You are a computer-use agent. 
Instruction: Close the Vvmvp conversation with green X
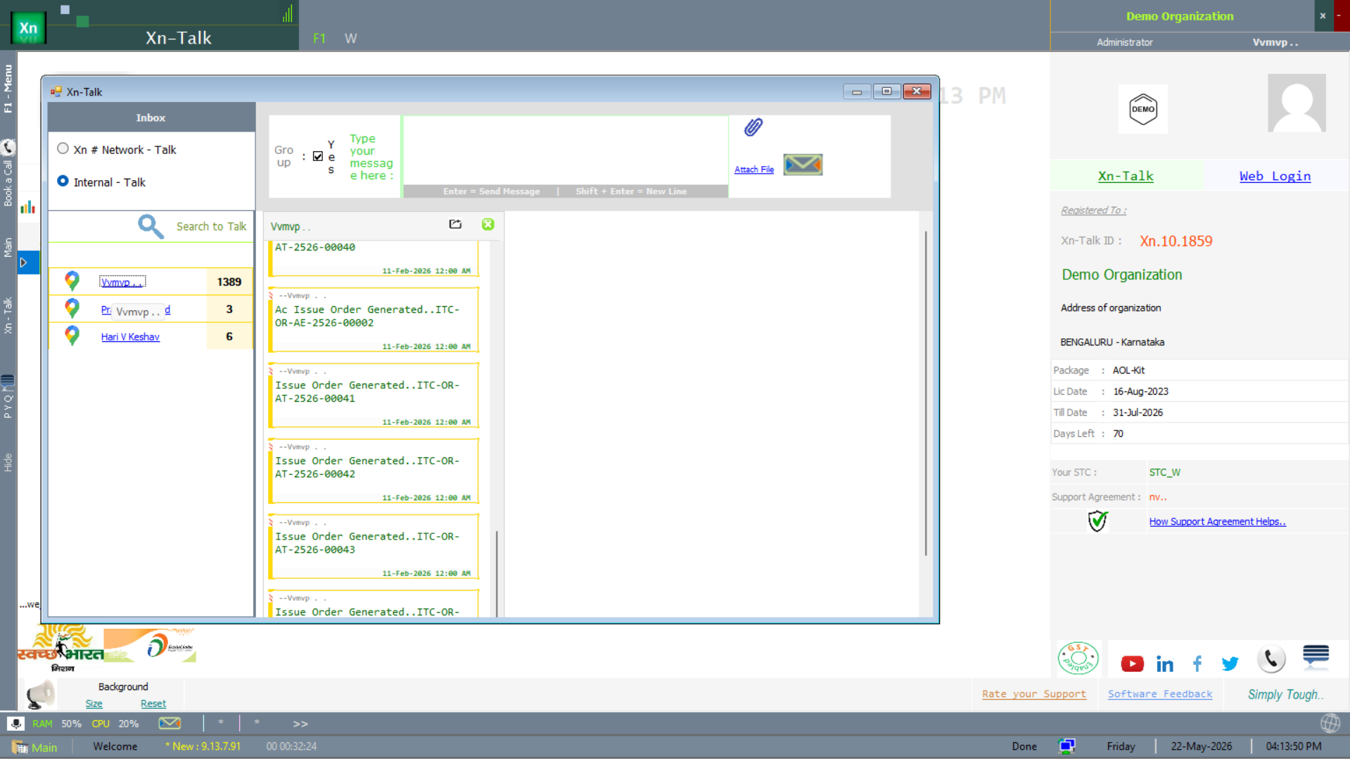point(488,224)
